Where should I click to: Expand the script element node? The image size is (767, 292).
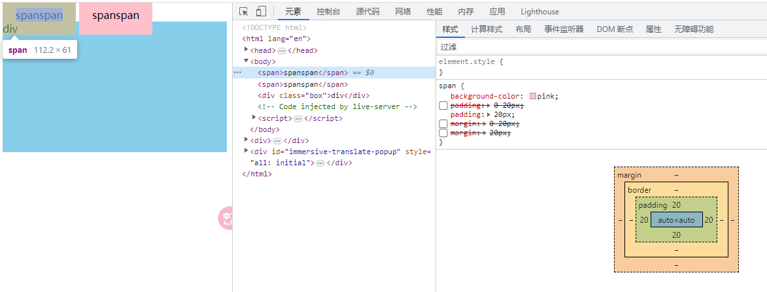click(x=254, y=118)
